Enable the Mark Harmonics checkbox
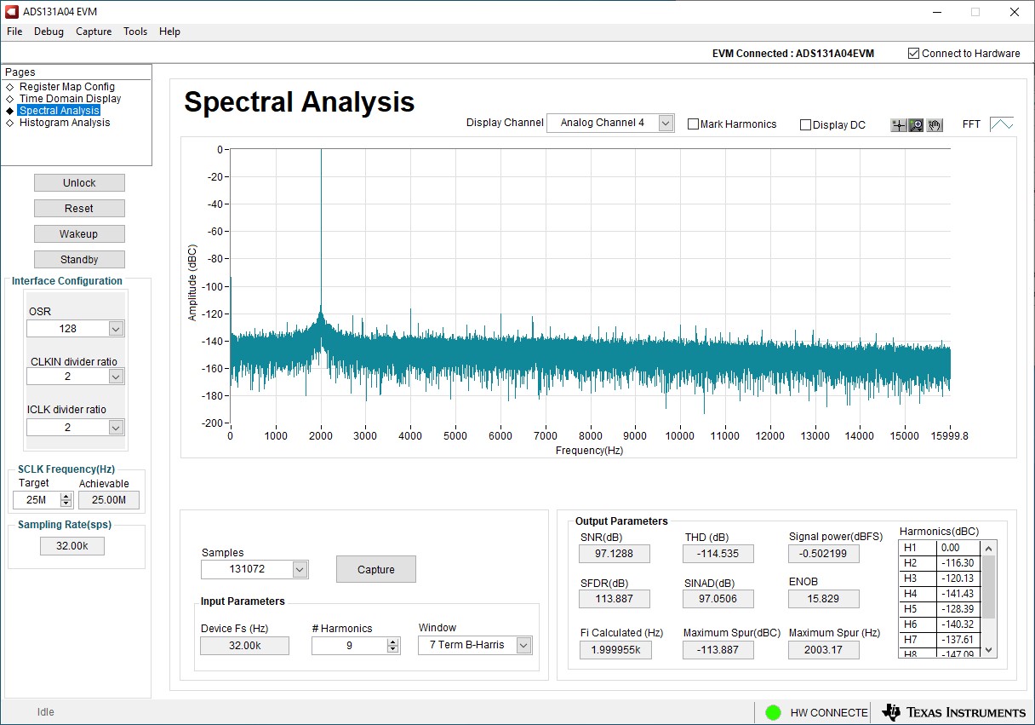Image resolution: width=1035 pixels, height=725 pixels. pos(693,124)
